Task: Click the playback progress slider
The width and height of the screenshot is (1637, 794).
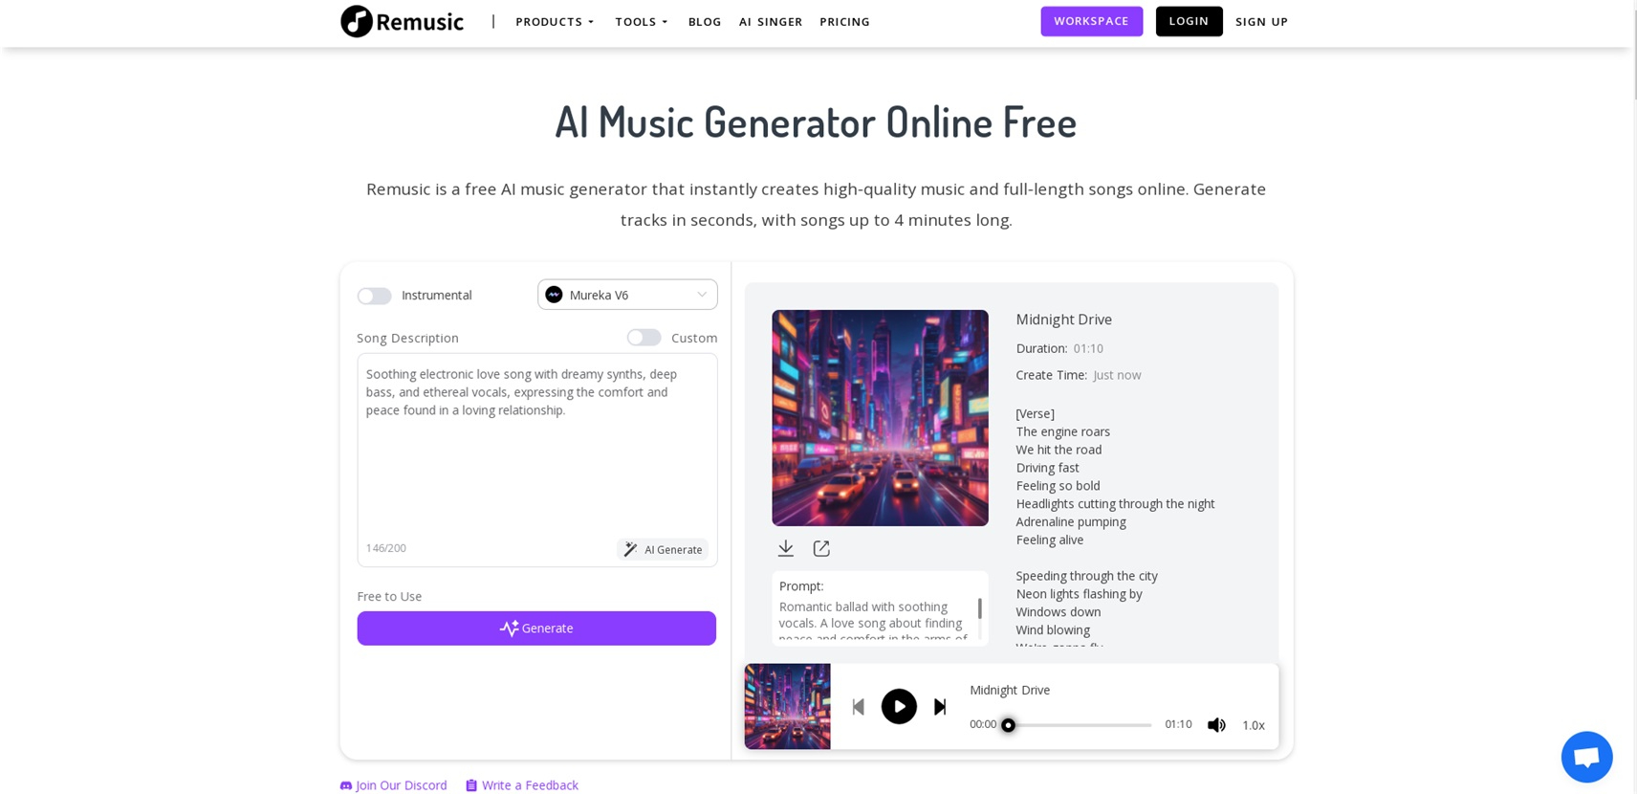Action: [x=1079, y=725]
